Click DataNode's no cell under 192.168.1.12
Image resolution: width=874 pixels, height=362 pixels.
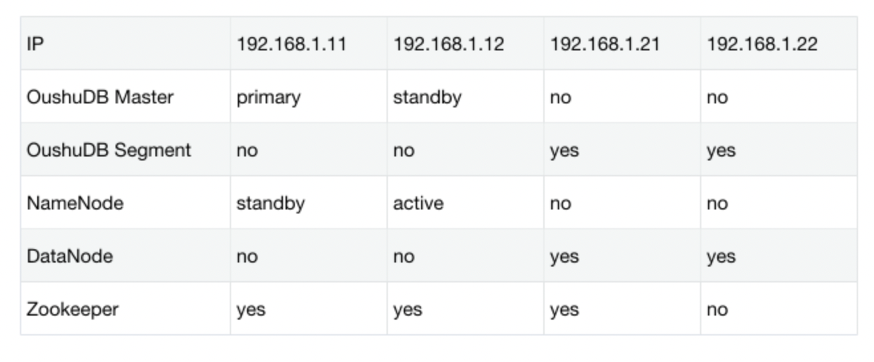pos(404,257)
